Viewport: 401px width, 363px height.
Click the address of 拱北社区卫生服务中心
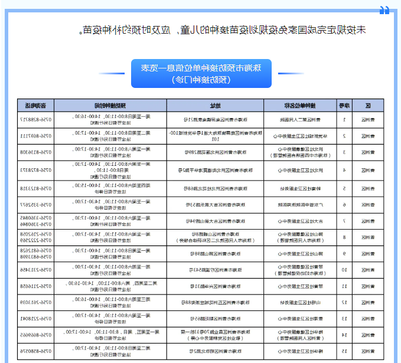click(x=215, y=170)
